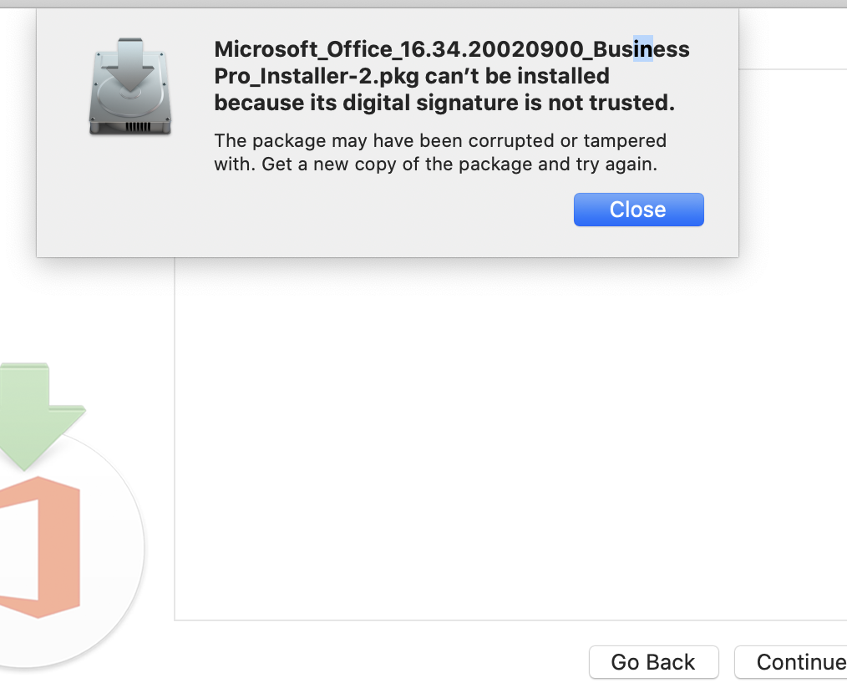The width and height of the screenshot is (847, 688).
Task: Click the gray window title bar strip
Action: 423,4
